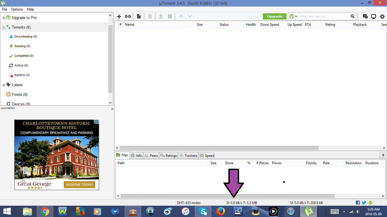387x217 pixels.
Task: Expand the Labels tree node
Action: 4,85
